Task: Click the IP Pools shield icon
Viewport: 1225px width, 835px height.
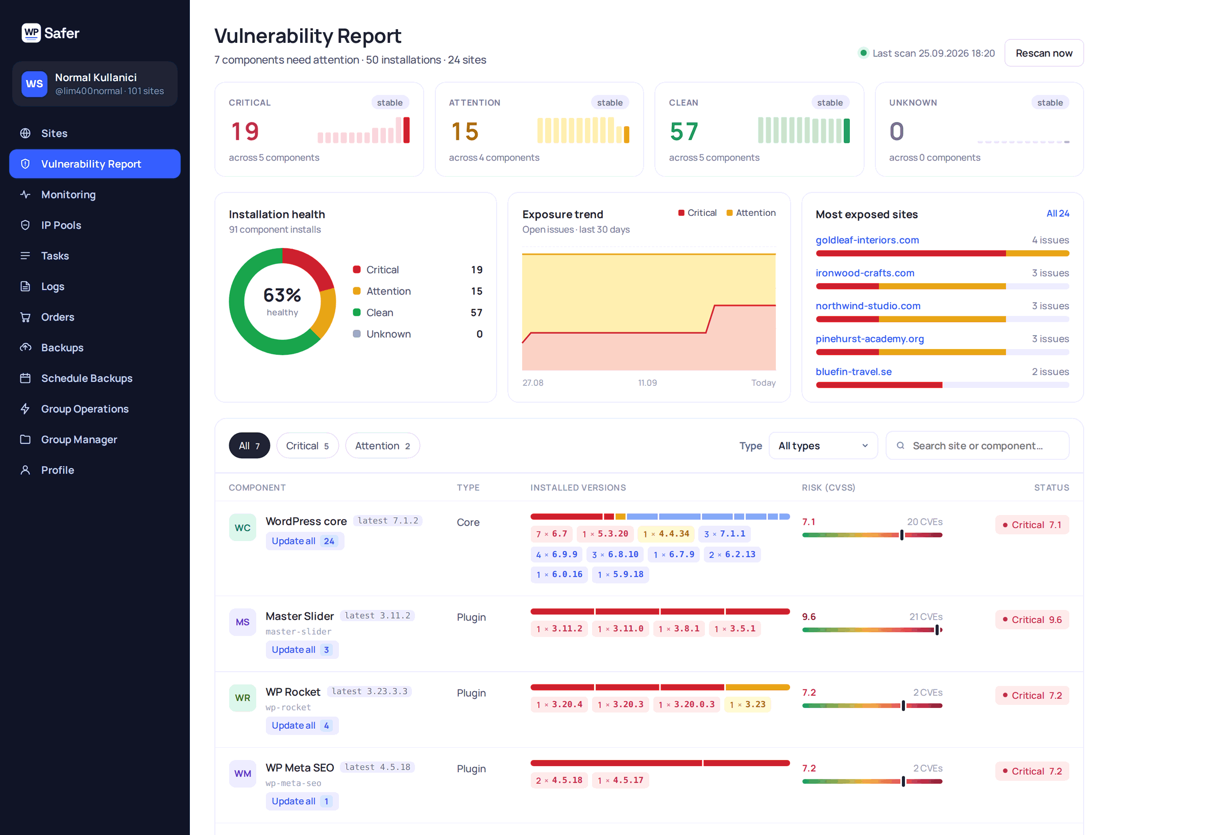Action: [x=26, y=225]
